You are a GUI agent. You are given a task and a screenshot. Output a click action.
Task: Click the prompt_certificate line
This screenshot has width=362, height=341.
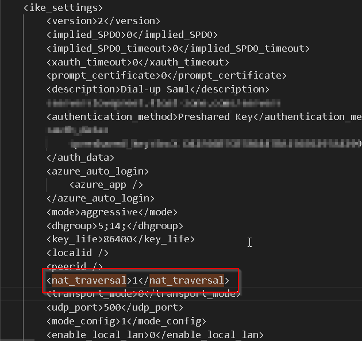[167, 75]
